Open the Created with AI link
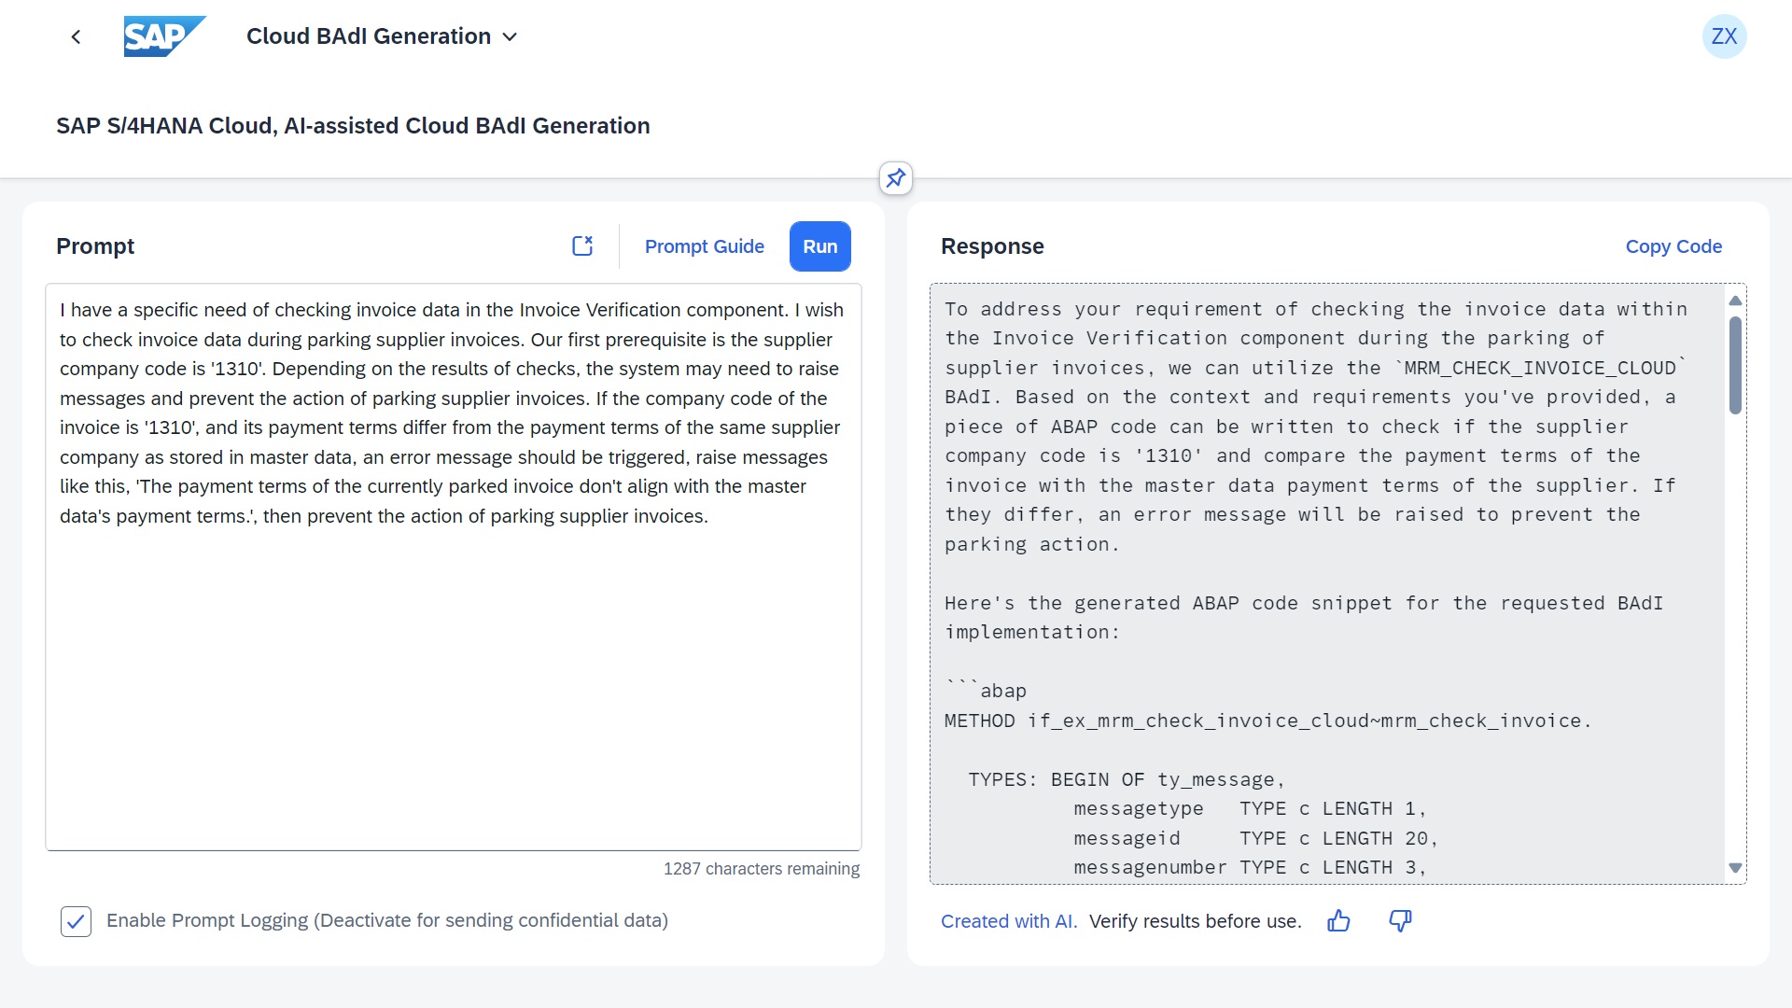This screenshot has width=1792, height=1008. [1009, 921]
